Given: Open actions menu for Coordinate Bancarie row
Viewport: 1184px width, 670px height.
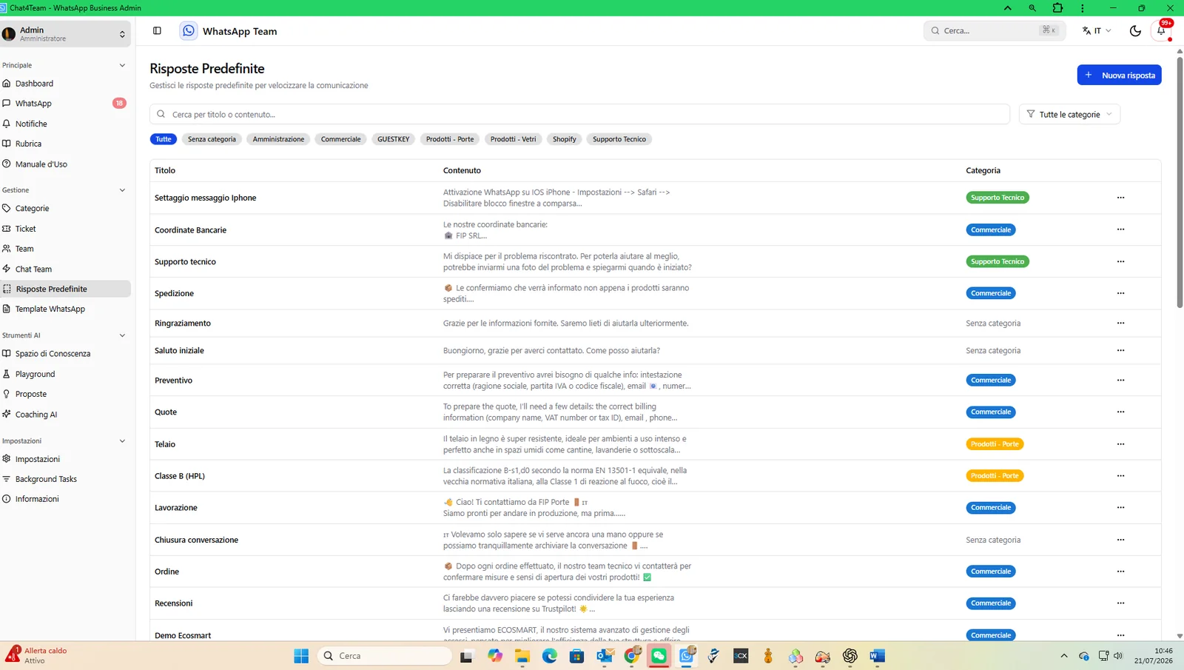Looking at the screenshot, I should pos(1120,230).
